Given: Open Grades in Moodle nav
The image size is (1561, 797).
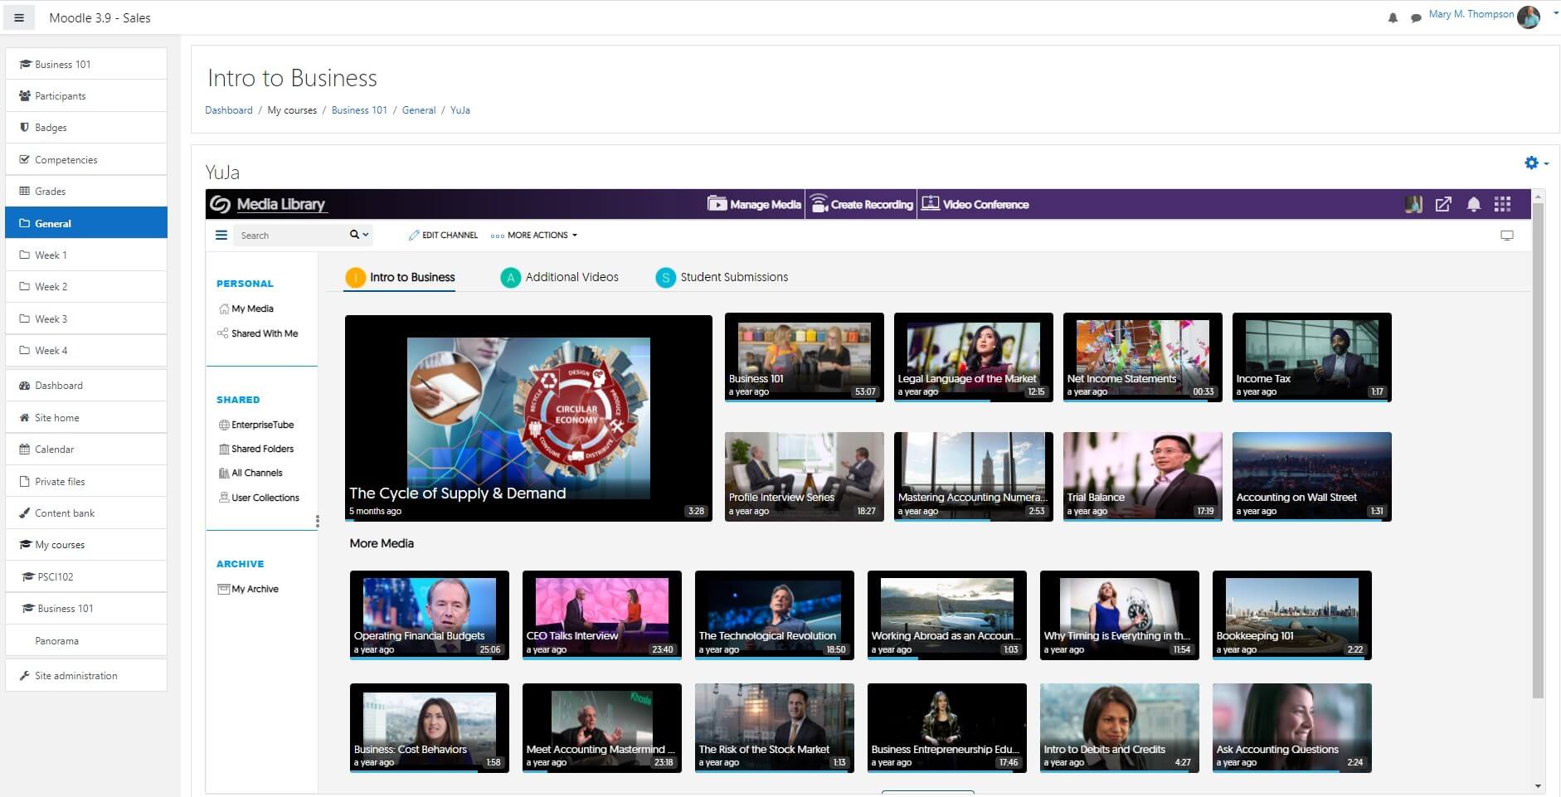Looking at the screenshot, I should (86, 192).
